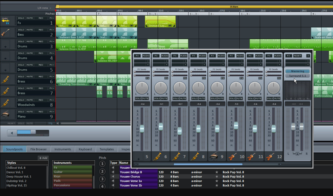The width and height of the screenshot is (333, 196).
Task: Switch to Soundpools tab
Action: tap(14, 149)
